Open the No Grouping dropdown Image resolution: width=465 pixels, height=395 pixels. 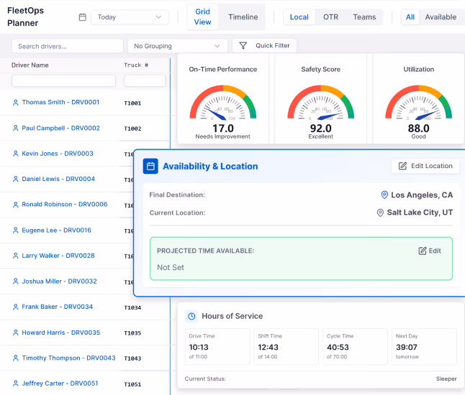[177, 46]
